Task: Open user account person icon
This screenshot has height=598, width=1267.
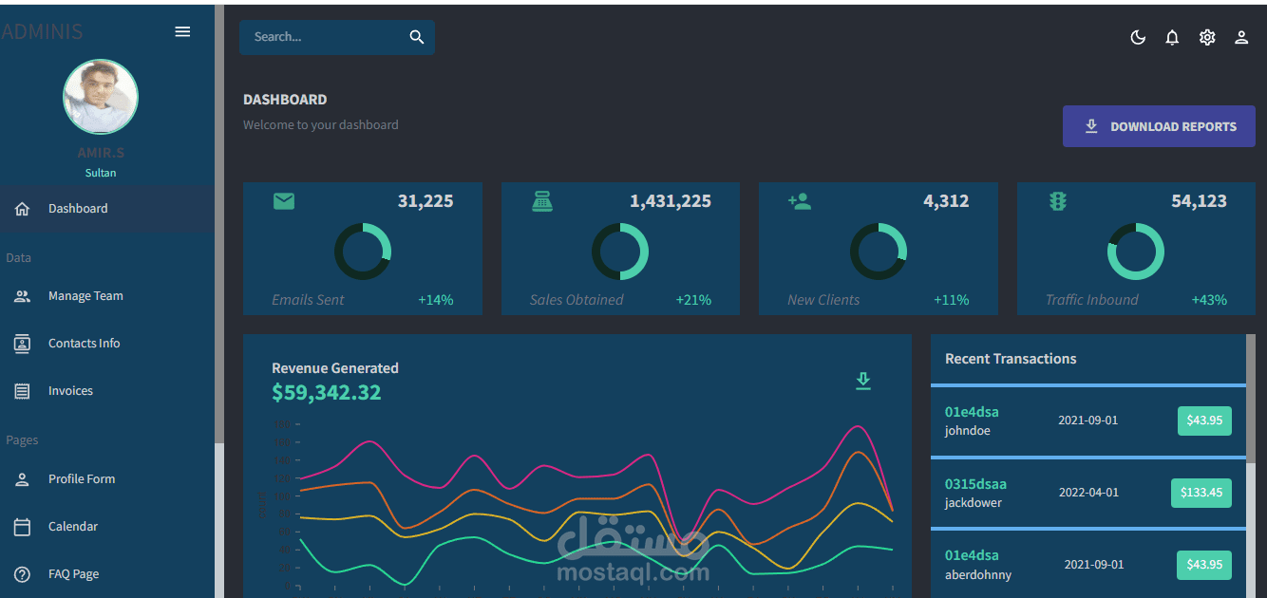Action: tap(1241, 37)
